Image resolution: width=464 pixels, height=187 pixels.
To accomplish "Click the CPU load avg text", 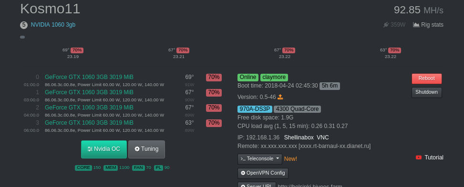I will coord(293,126).
